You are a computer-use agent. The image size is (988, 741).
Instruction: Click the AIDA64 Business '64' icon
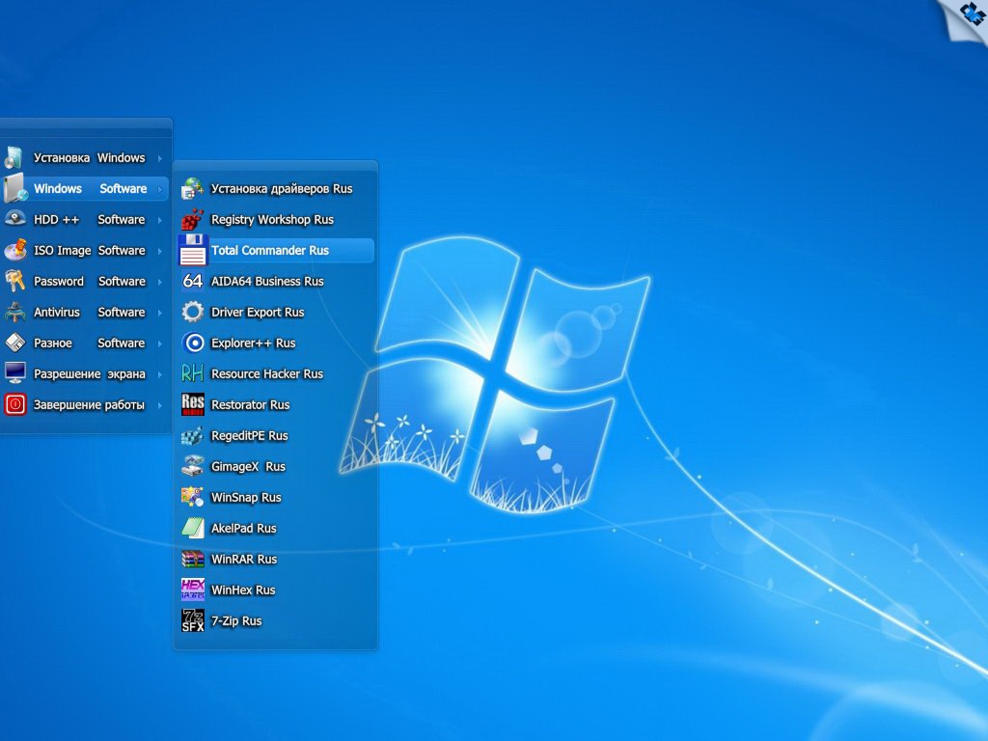(193, 281)
